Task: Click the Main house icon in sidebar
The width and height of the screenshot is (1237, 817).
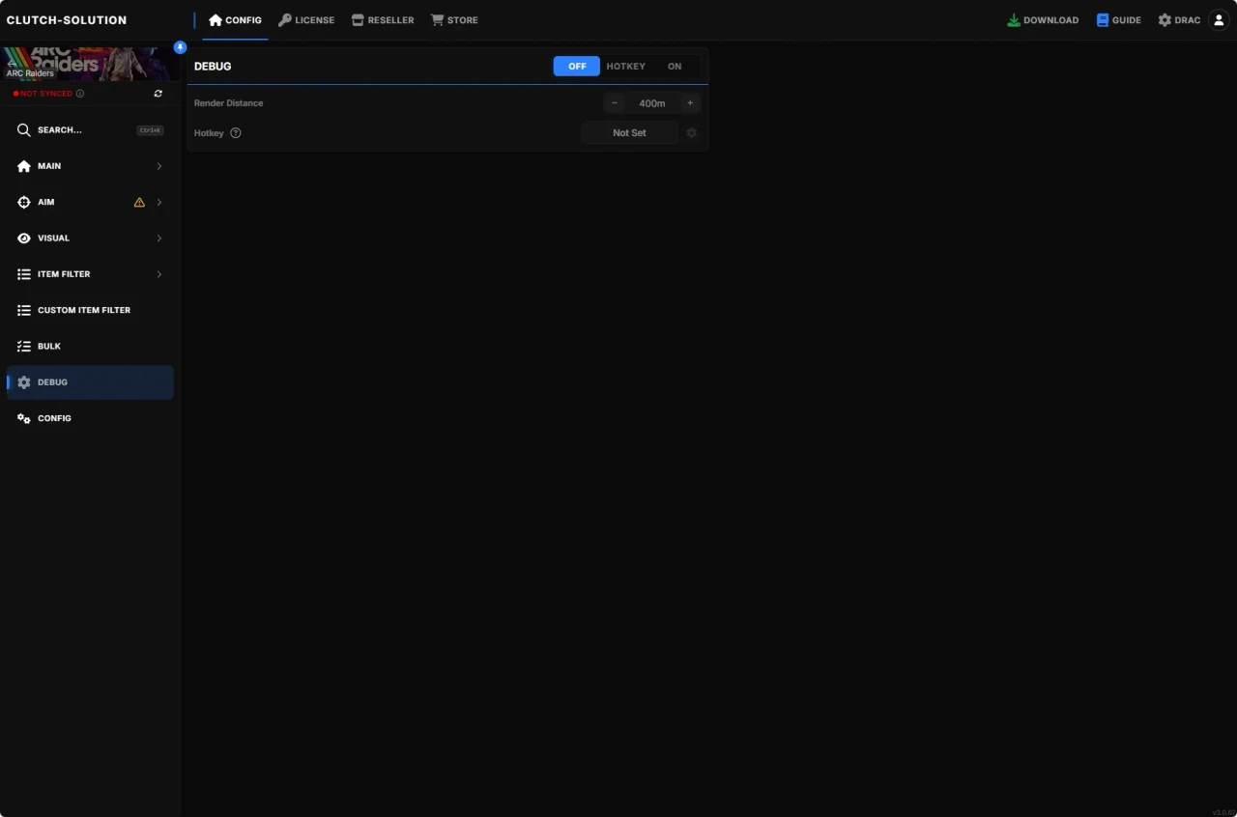Action: coord(24,166)
